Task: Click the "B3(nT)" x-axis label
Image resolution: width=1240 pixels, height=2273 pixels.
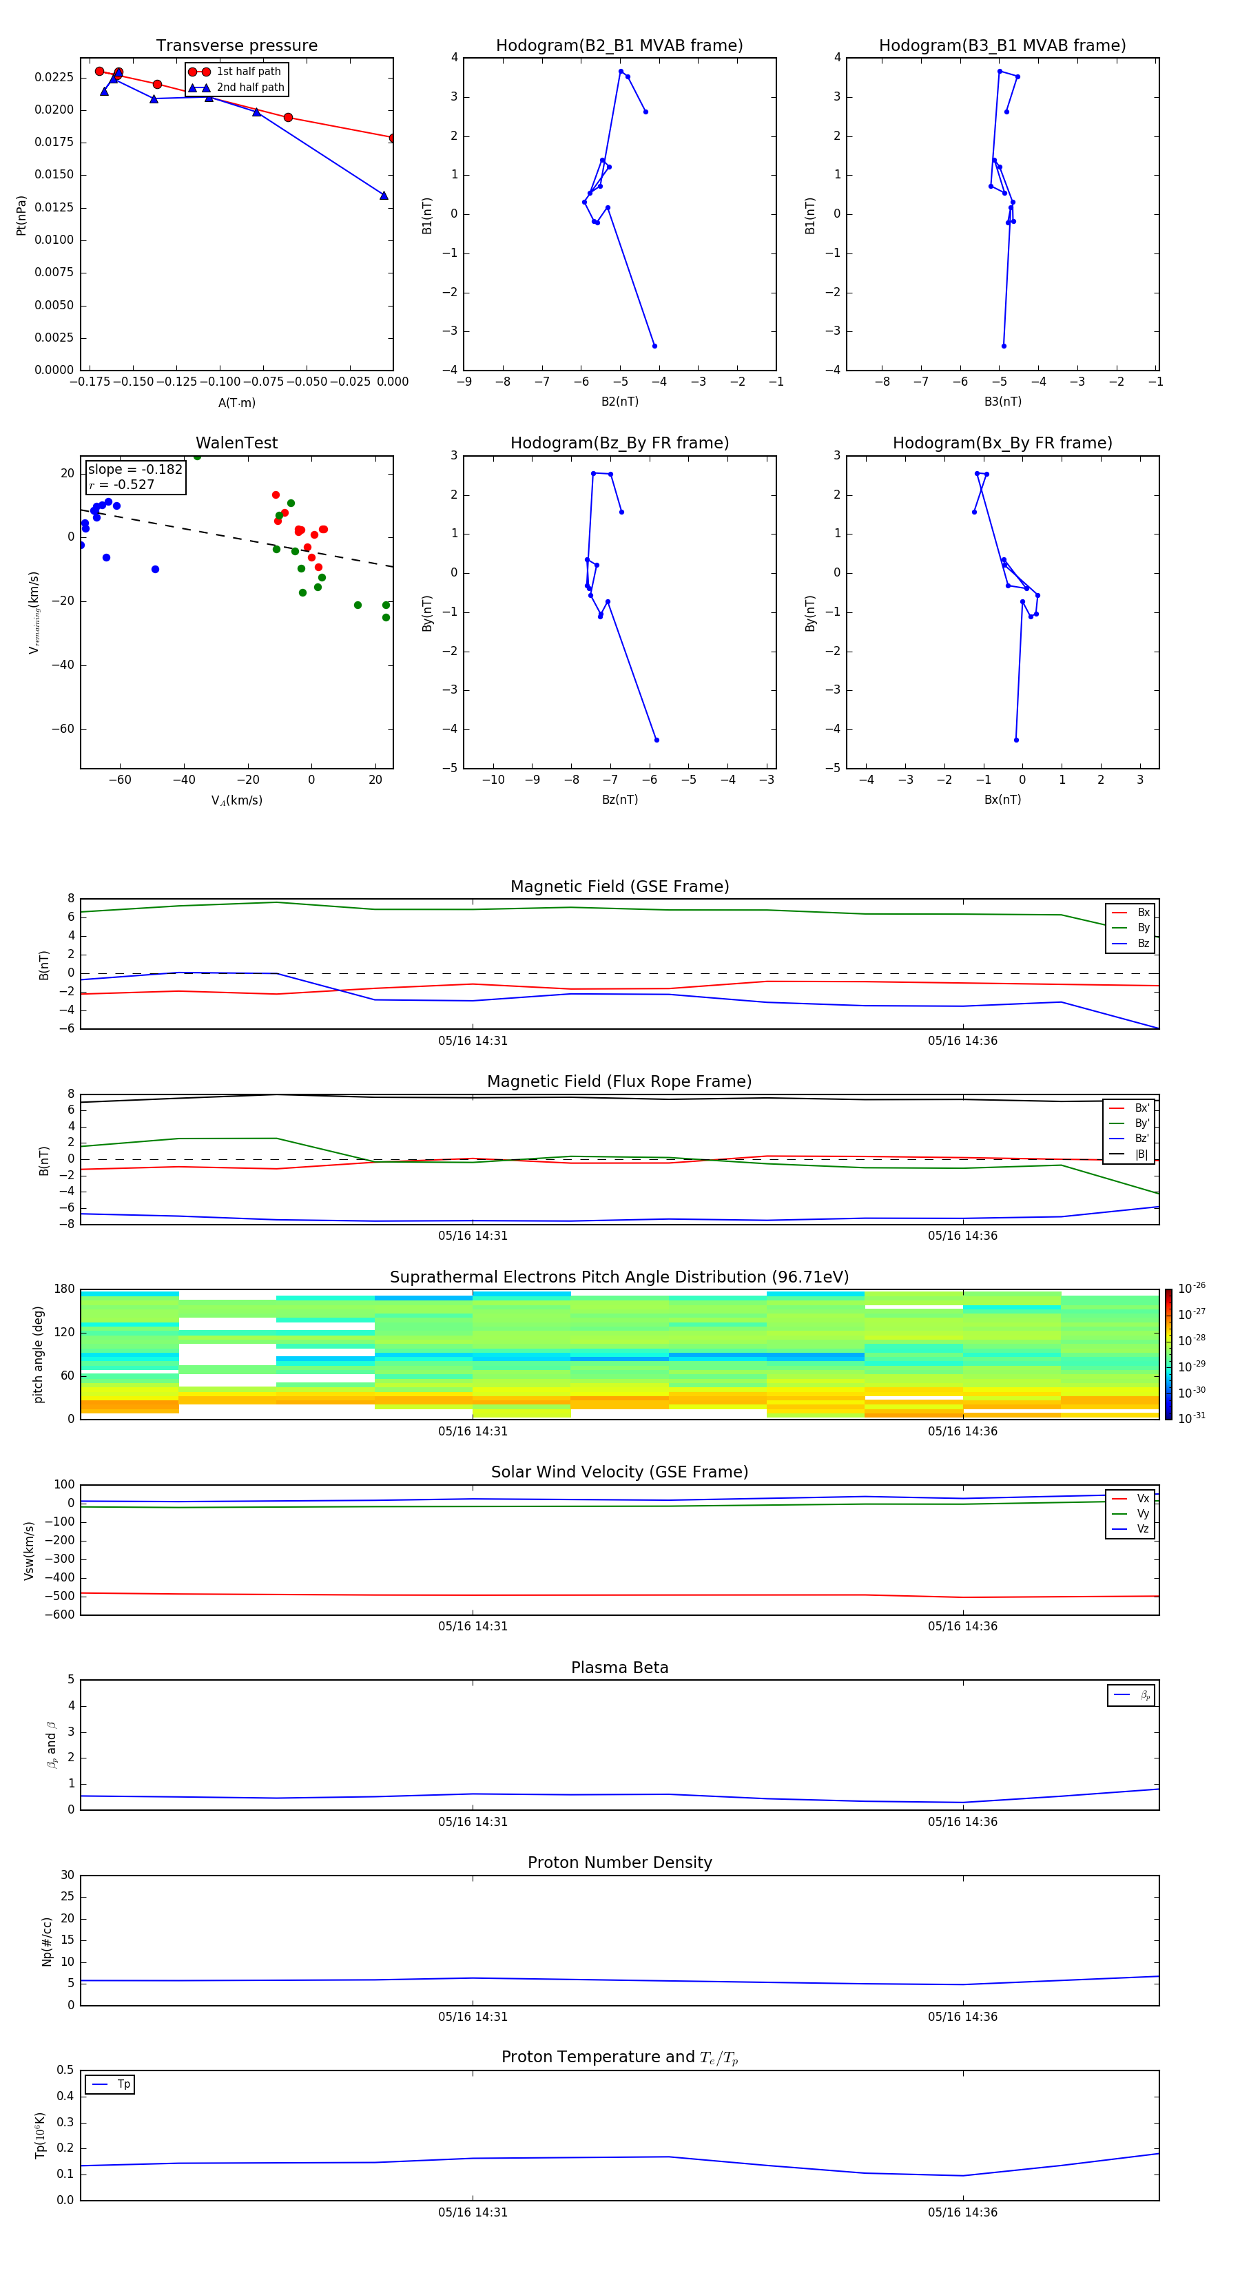Action: coord(1002,402)
